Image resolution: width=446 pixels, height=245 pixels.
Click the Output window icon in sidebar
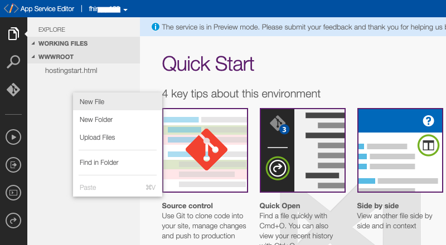click(13, 165)
